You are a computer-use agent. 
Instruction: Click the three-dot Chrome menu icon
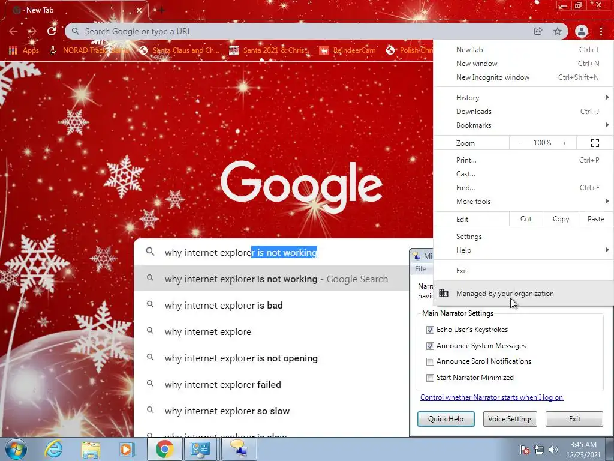pos(601,31)
